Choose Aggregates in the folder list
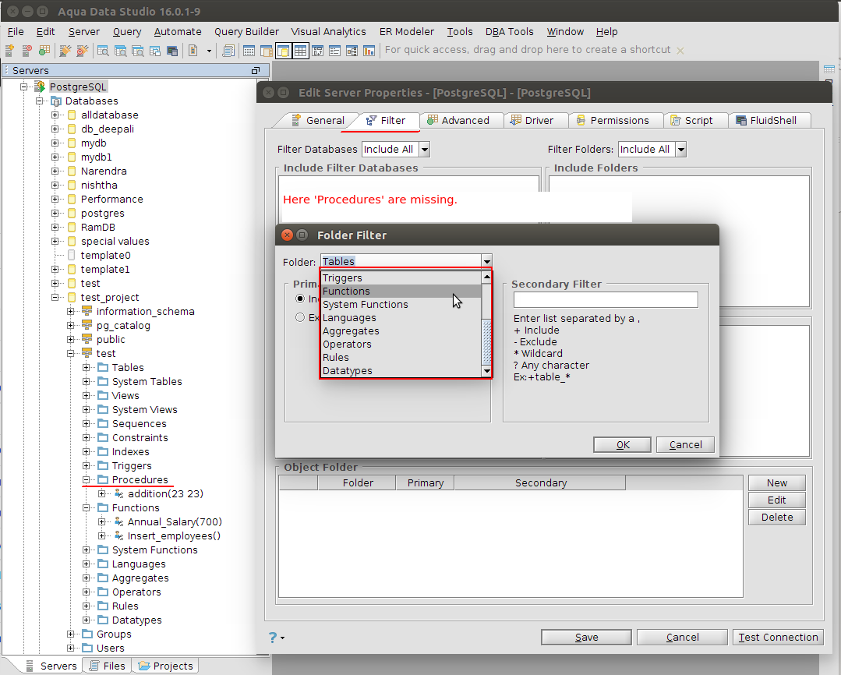Image resolution: width=841 pixels, height=675 pixels. pyautogui.click(x=401, y=331)
